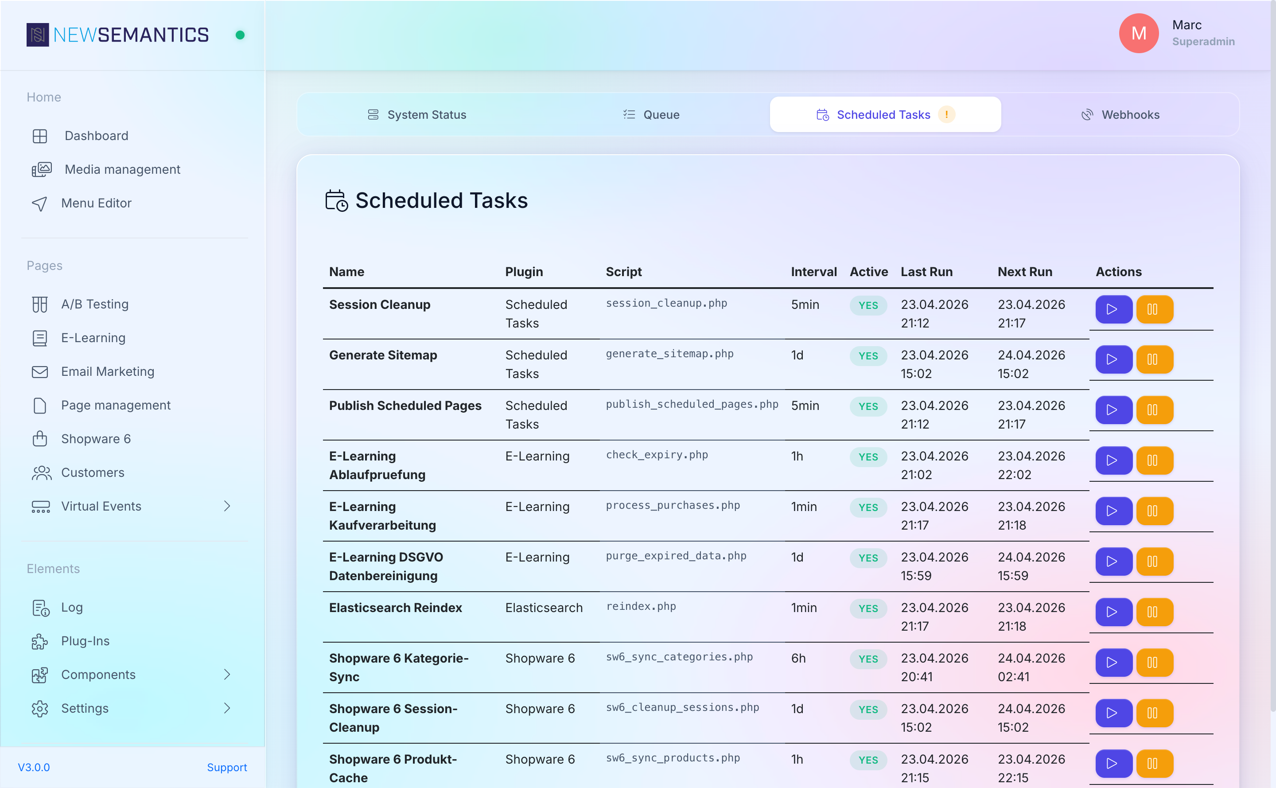Click the session_cleanup.php script text
This screenshot has width=1276, height=788.
[666, 303]
